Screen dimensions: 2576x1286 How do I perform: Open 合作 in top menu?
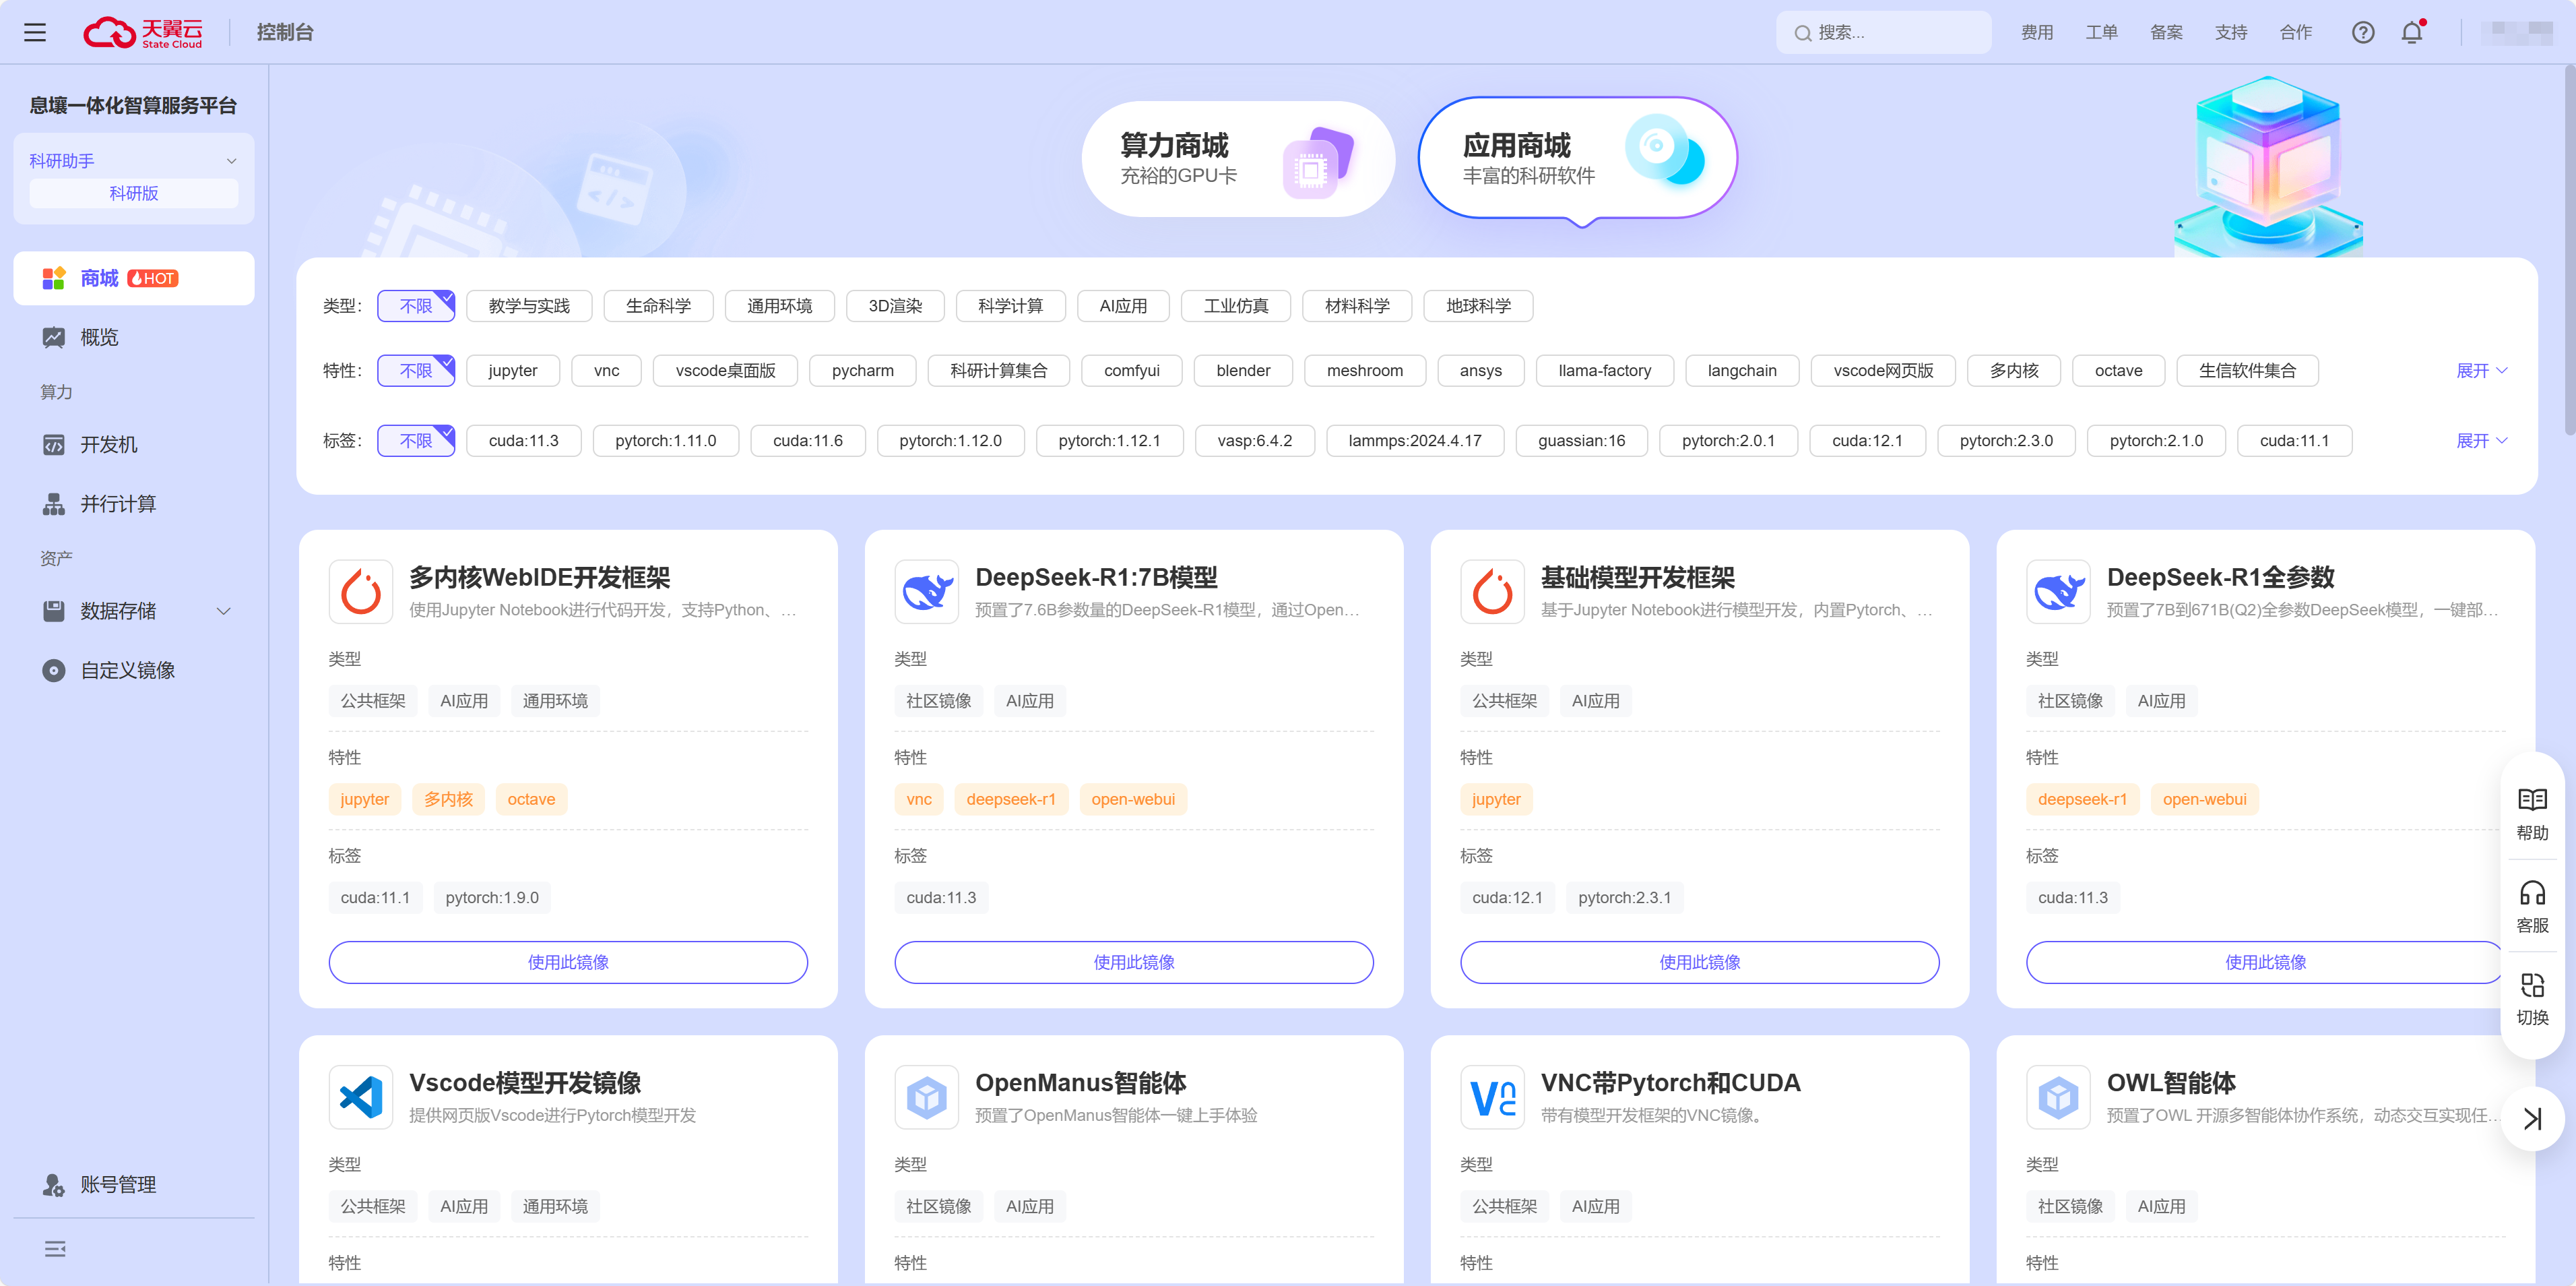(2296, 32)
